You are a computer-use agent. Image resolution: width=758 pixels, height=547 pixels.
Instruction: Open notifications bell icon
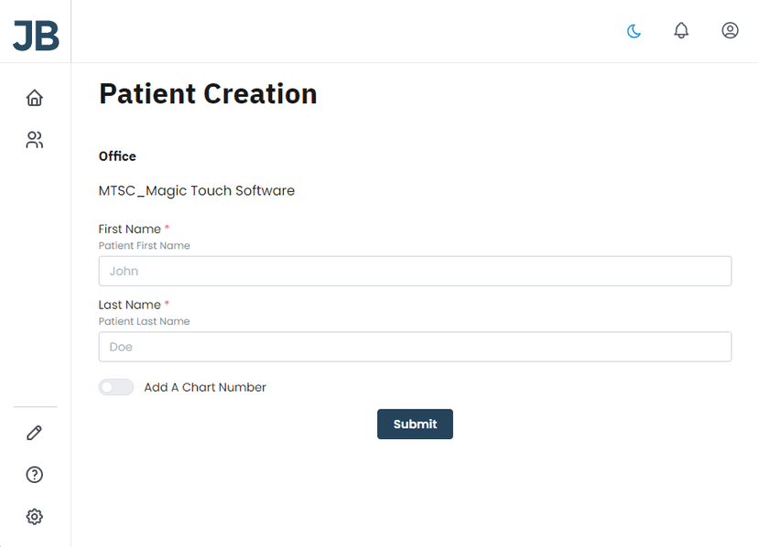coord(681,31)
